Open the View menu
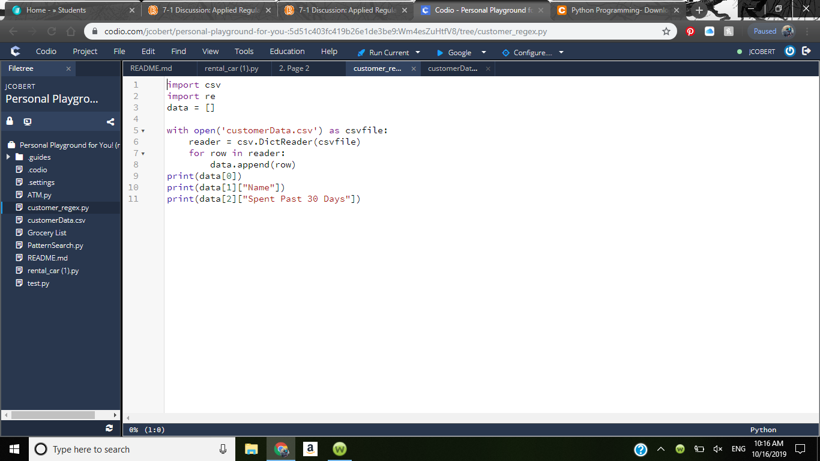820x461 pixels. point(210,52)
